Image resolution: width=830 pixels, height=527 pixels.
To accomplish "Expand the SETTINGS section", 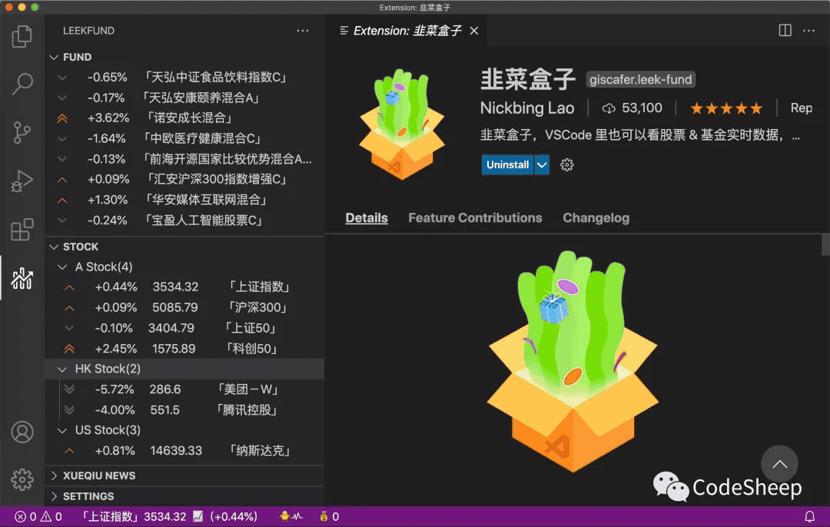I will pyautogui.click(x=54, y=496).
